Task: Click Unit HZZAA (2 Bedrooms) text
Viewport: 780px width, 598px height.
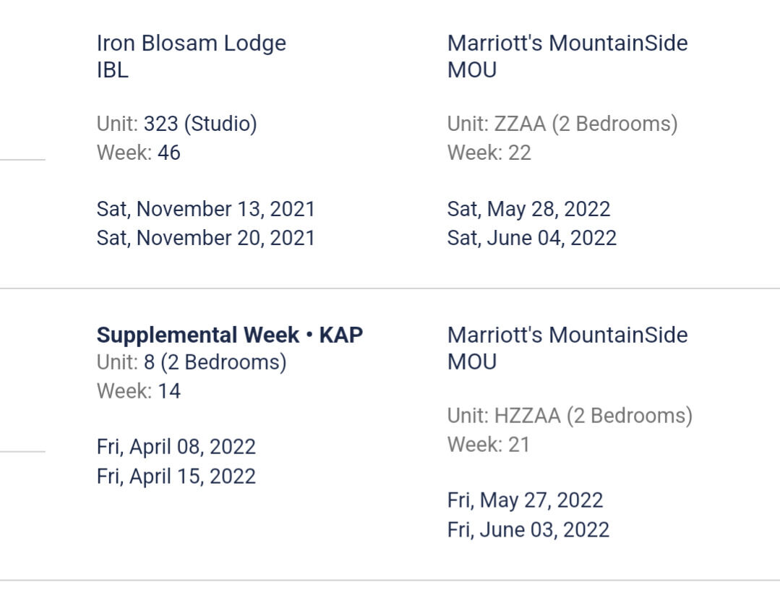Action: coord(570,416)
